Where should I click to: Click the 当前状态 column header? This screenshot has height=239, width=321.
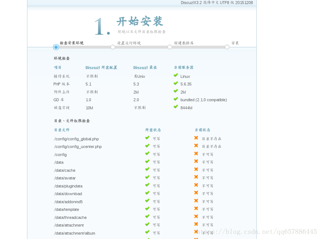point(202,130)
